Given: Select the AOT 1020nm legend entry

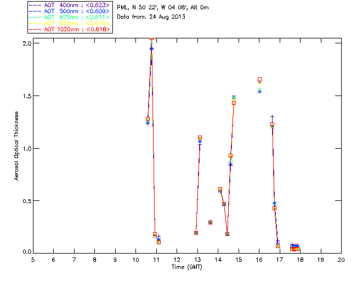Looking at the screenshot, I should pos(69,29).
